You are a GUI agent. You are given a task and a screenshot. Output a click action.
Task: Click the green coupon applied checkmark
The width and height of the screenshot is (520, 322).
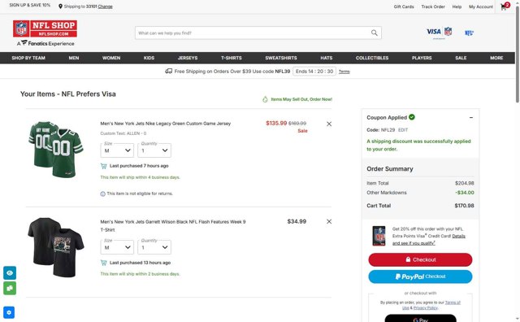click(x=412, y=117)
